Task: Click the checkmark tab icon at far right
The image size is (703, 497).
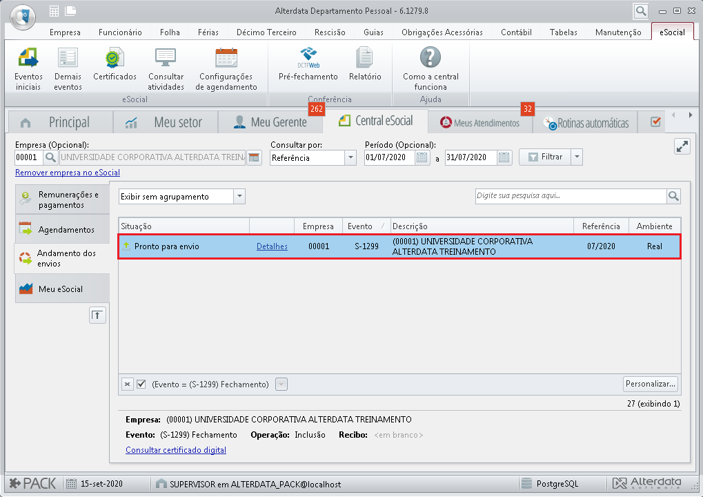Action: coord(655,122)
